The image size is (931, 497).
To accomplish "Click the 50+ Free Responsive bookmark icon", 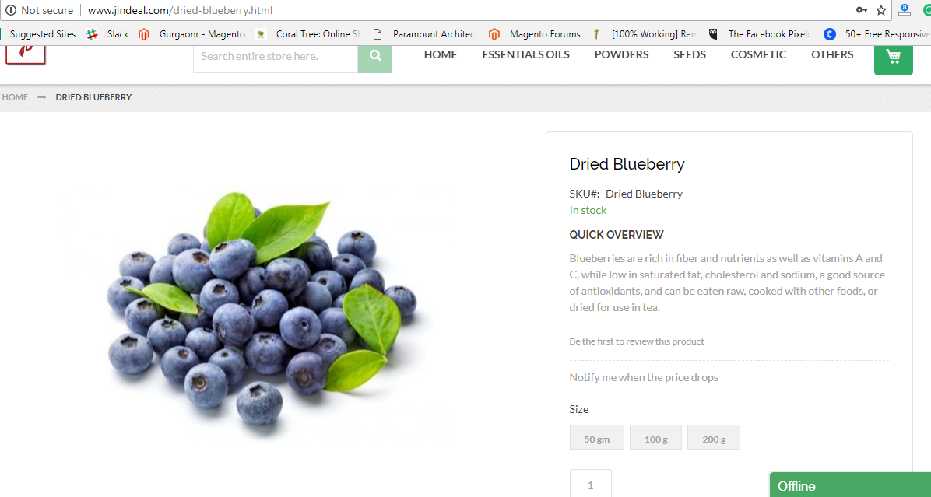I will (829, 34).
